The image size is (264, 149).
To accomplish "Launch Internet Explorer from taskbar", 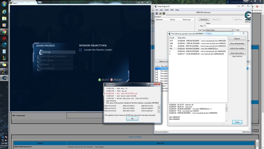I will [4, 11].
